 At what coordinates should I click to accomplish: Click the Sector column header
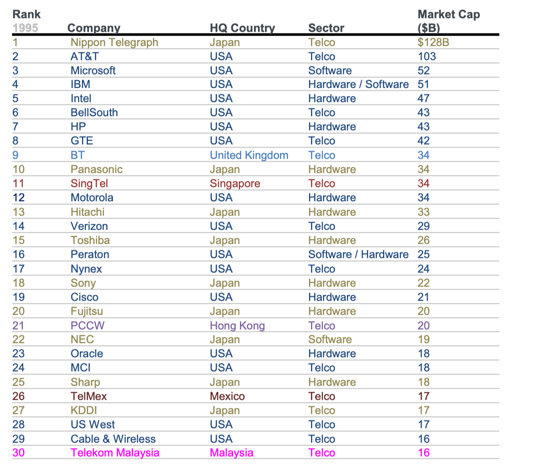326,28
